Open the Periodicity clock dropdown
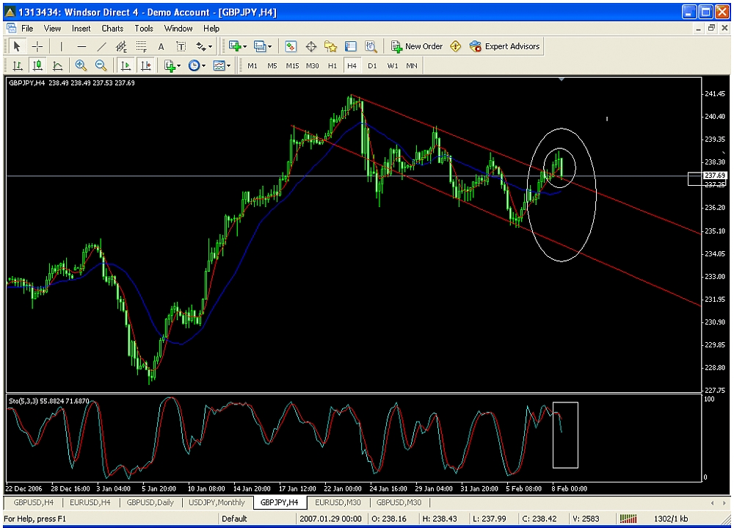734x528 pixels. tap(197, 65)
